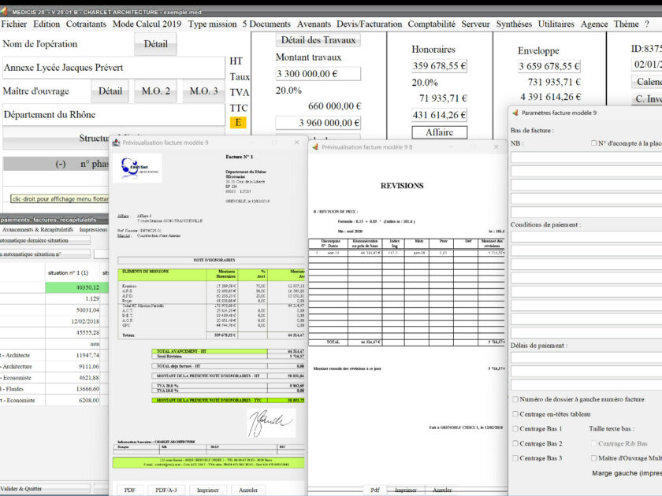The image size is (662, 496).
Task: Toggle Centrage Bas 3 checkbox
Action: click(515, 458)
